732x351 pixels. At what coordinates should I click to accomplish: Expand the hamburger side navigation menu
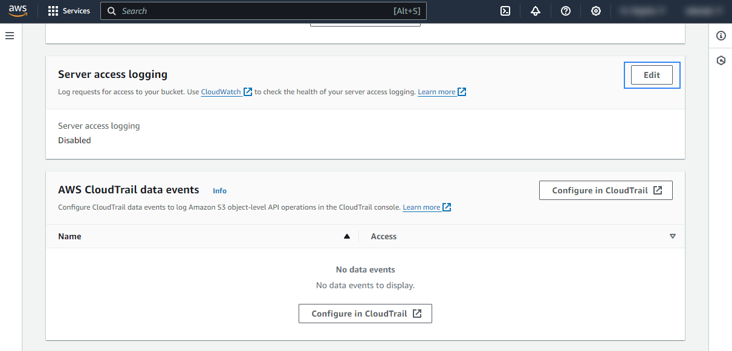(10, 36)
